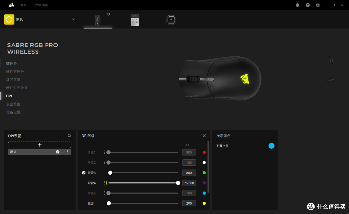349x214 pixels.
Task: Open the blue color swatch for 阶段5
Action: 204,193
